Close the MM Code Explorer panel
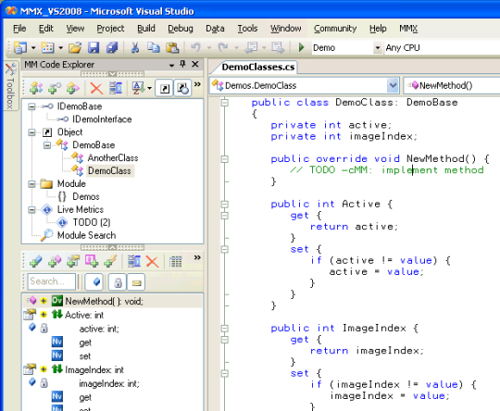500x411 pixels. pos(195,65)
